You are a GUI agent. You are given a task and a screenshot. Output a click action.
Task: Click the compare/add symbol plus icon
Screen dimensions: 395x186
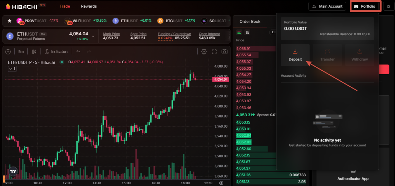pos(8,52)
